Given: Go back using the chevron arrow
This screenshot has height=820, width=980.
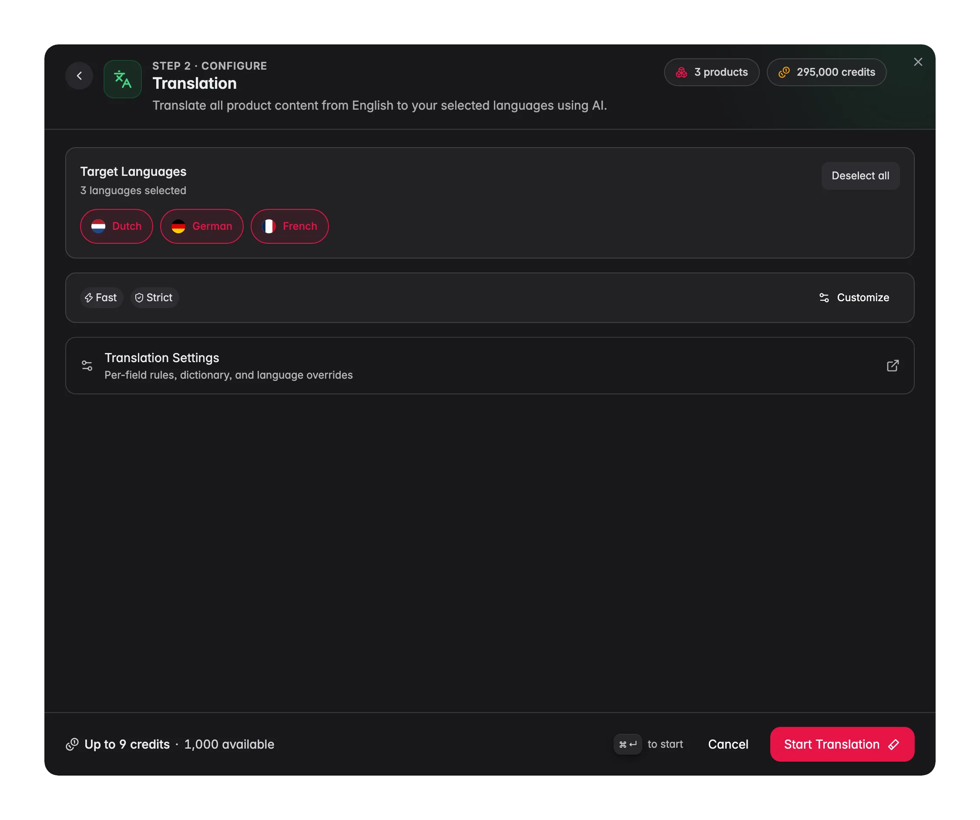Looking at the screenshot, I should click(x=79, y=76).
